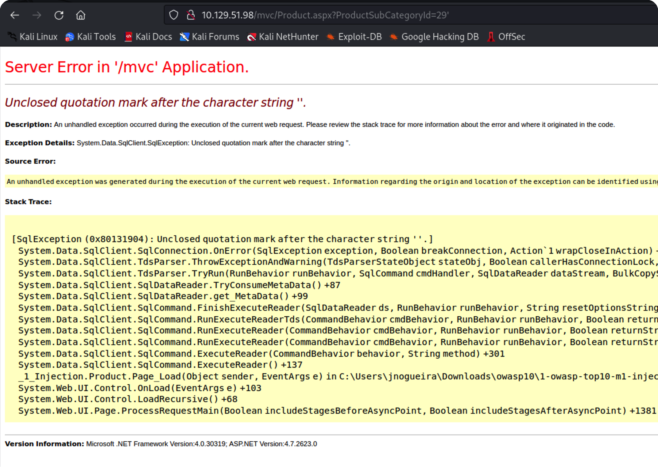The height and width of the screenshot is (475, 658).
Task: Click the browser back arrow
Action: click(15, 15)
